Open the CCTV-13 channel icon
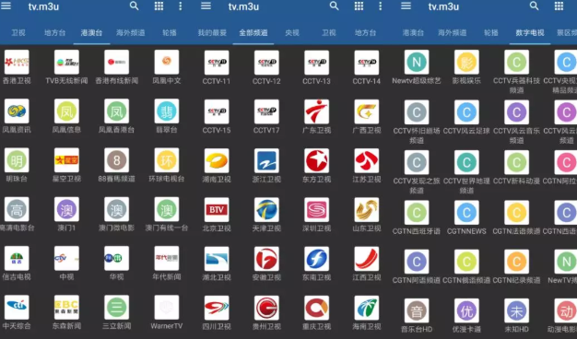 tap(316, 63)
